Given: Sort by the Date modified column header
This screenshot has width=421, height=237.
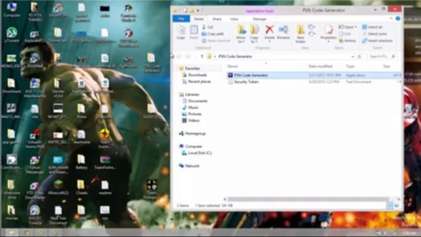Looking at the screenshot, I should 320,66.
